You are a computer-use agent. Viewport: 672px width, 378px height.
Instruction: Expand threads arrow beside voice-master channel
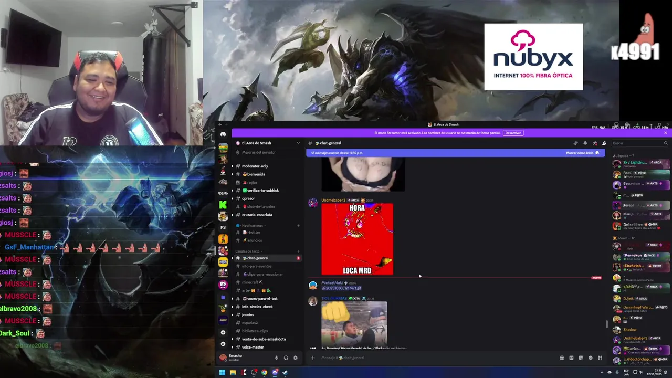[x=232, y=347]
